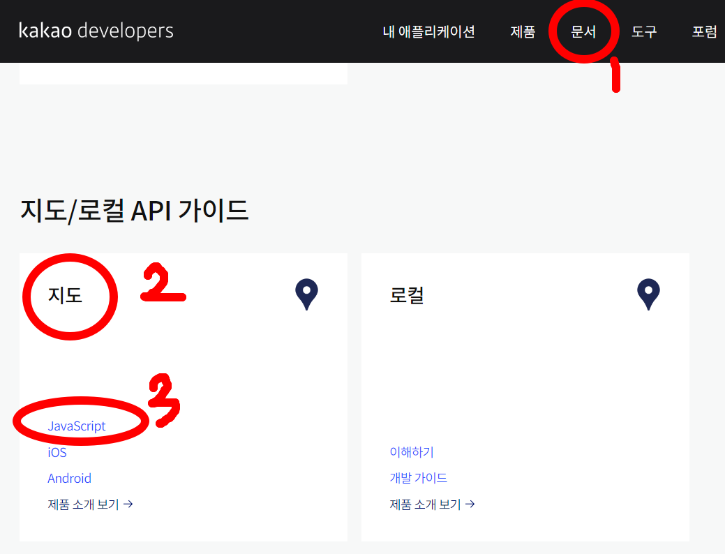Click the 로컬 card title

pos(406,295)
